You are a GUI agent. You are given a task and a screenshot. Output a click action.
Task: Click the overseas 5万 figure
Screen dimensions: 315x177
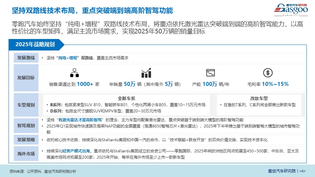point(169,84)
